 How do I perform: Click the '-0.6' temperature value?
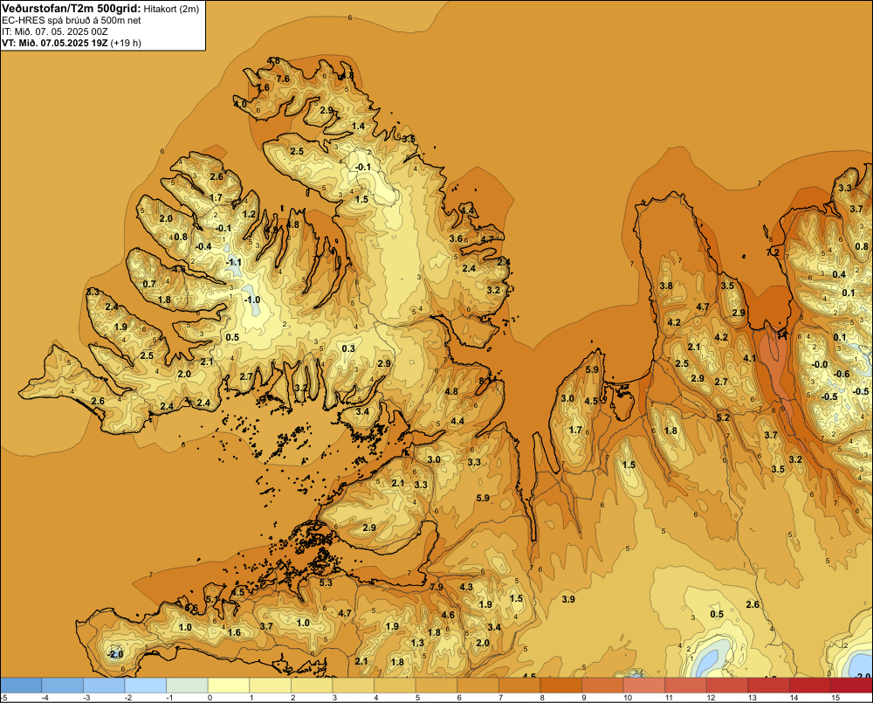[x=842, y=375]
